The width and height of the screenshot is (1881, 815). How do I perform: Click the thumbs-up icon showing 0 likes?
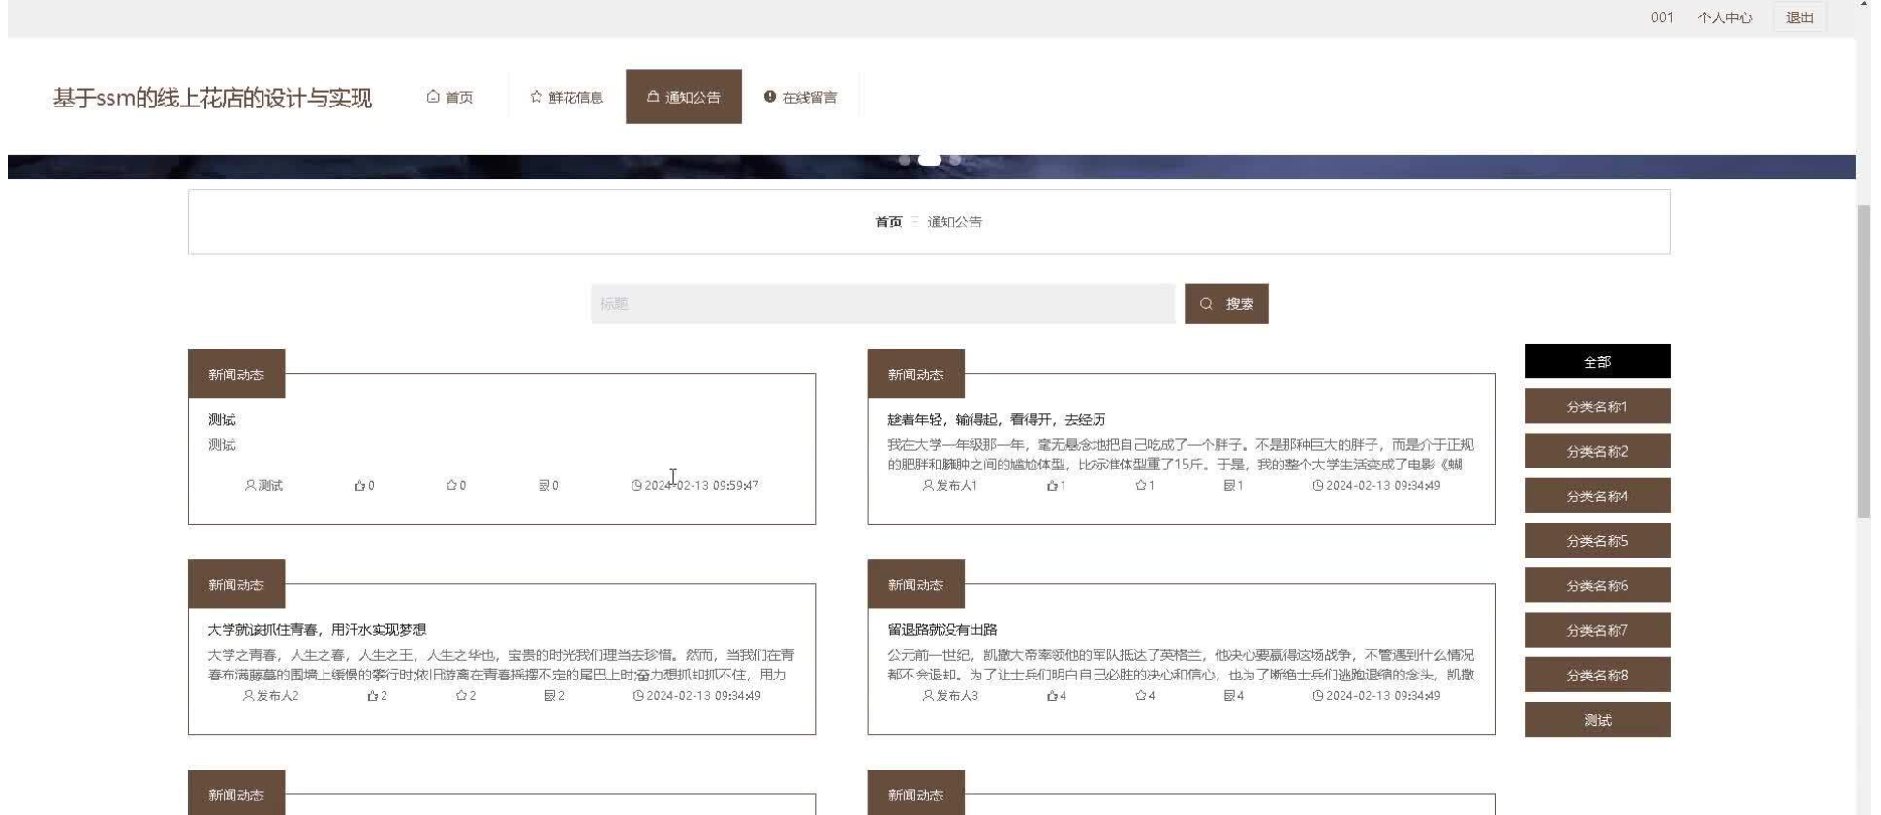click(x=360, y=486)
